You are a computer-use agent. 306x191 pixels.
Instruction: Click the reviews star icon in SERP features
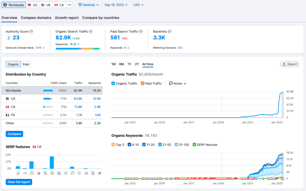39,173
